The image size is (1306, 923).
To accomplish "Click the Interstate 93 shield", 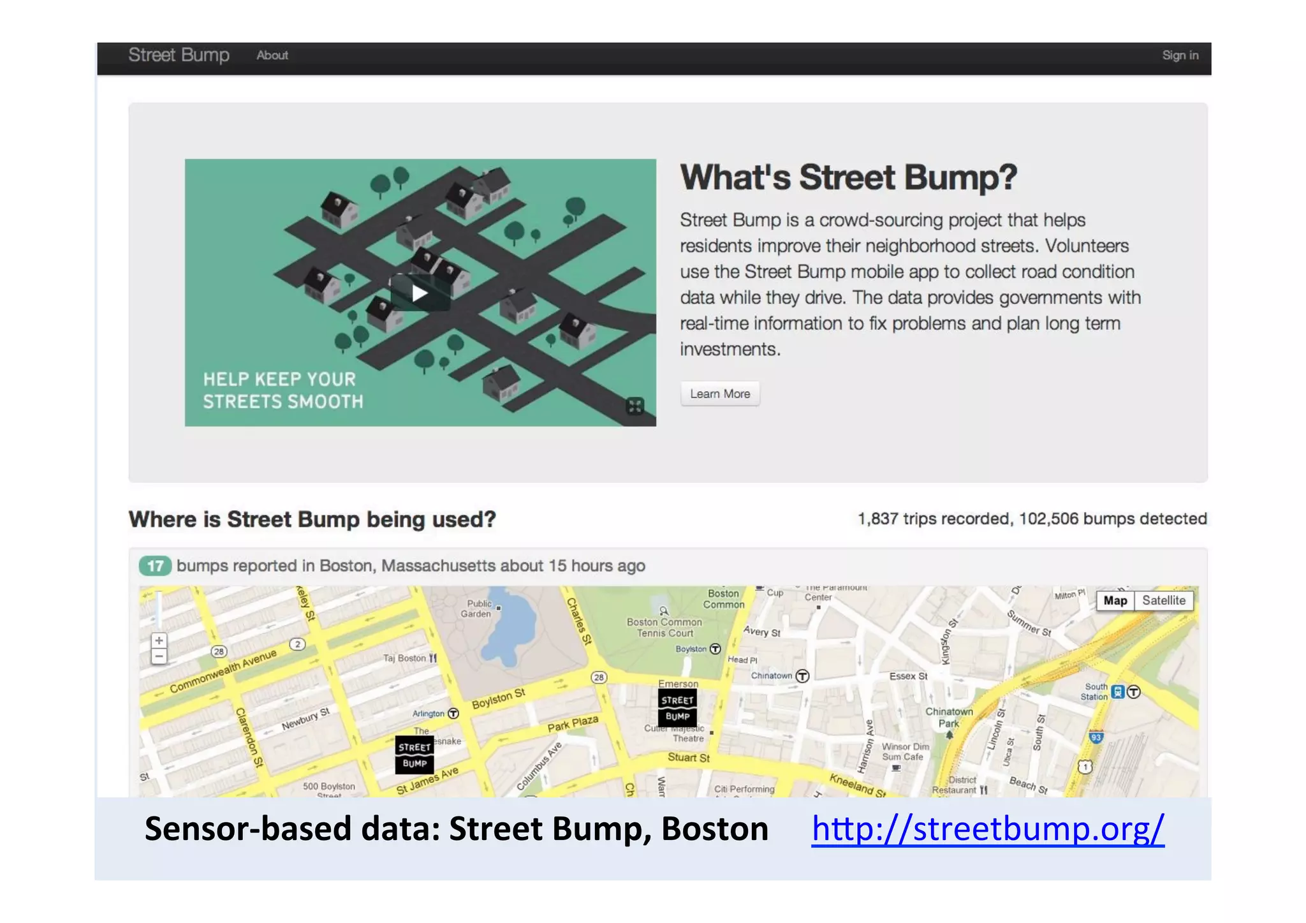I will (1096, 737).
